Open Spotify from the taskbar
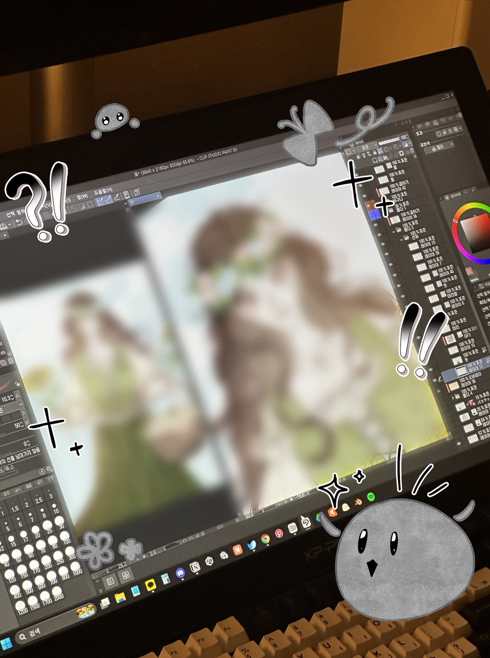This screenshot has width=490, height=658. tap(370, 497)
